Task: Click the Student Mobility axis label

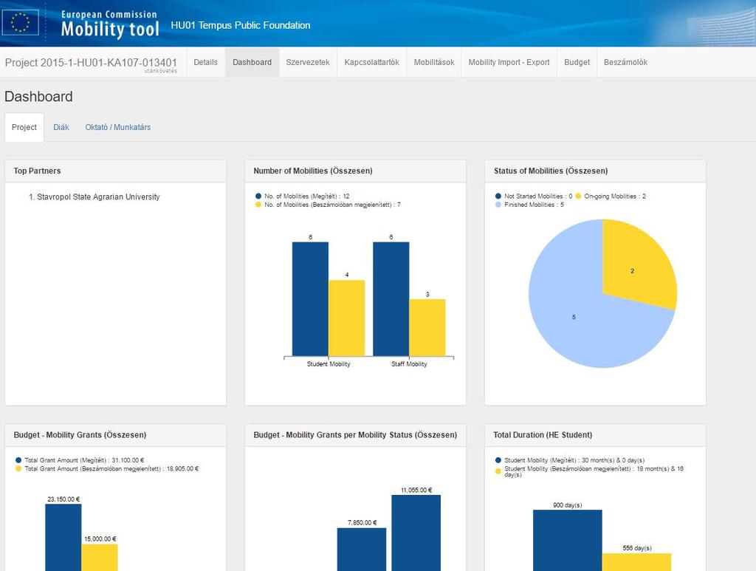Action: pyautogui.click(x=329, y=364)
